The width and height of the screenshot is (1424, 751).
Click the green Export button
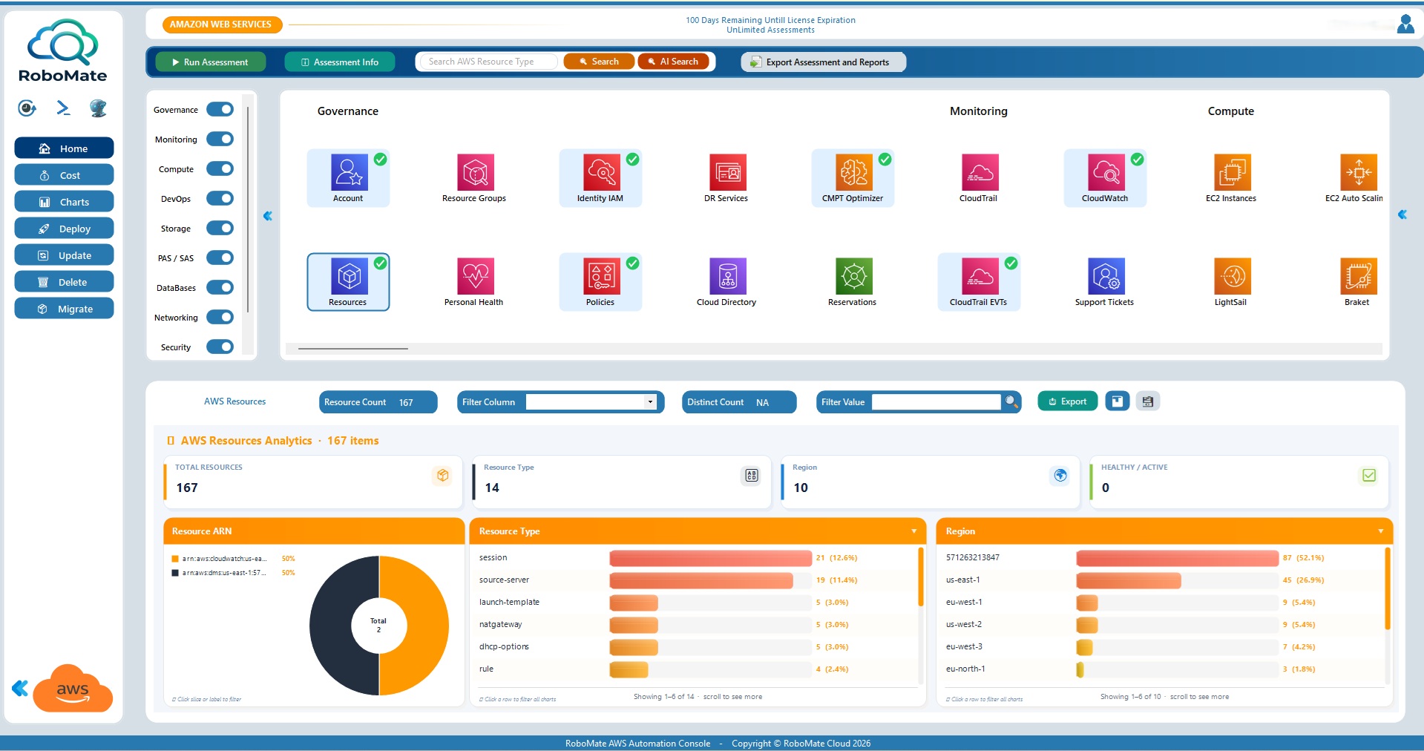(x=1067, y=401)
